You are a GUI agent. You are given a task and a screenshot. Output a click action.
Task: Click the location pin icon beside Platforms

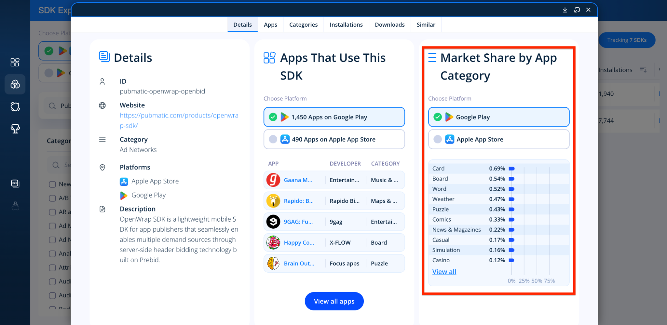(x=102, y=168)
